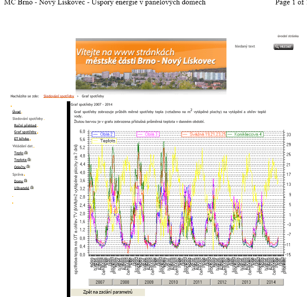Open the Domy administration link
Viewport: 307px width, 297px height.
click(19, 181)
